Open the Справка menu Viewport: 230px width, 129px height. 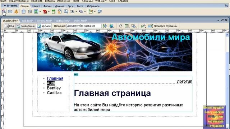pos(123,1)
